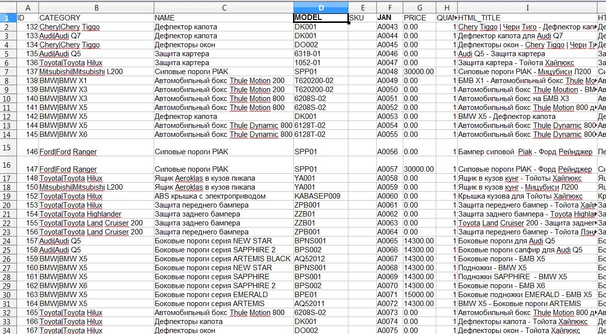Select Mitsubishi|Mitsubishi L200 cell in row 7

coord(96,72)
